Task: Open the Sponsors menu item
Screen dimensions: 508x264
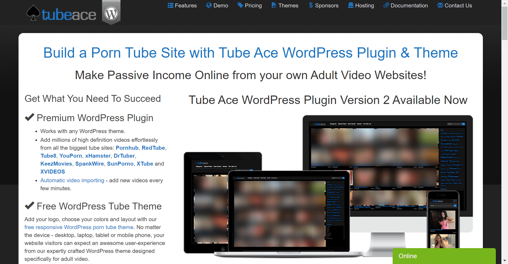Action: tap(324, 6)
